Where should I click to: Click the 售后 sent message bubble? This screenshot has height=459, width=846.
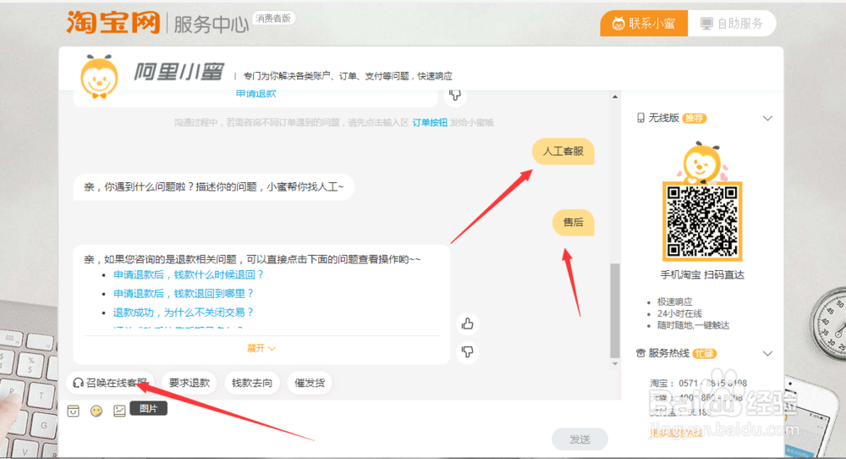point(573,222)
